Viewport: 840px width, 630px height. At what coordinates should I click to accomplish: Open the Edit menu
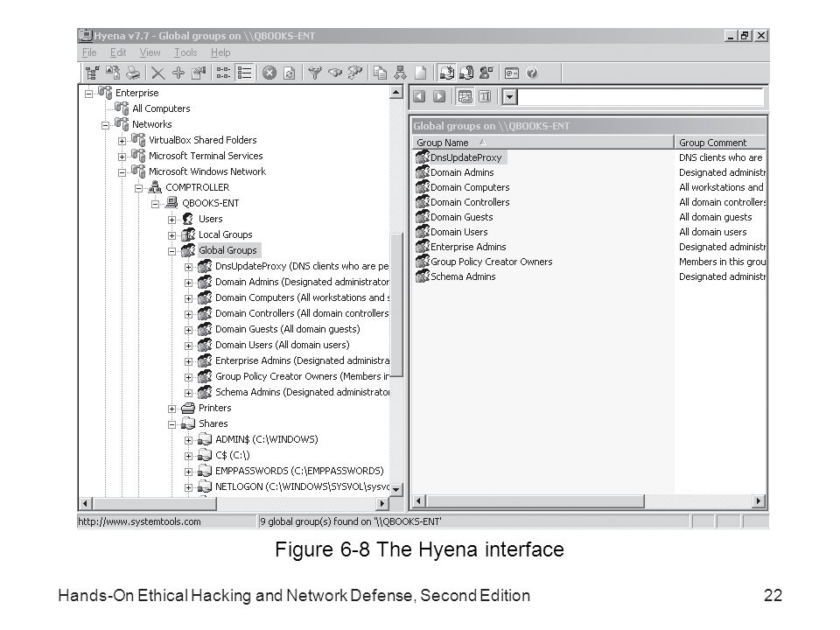click(x=118, y=52)
